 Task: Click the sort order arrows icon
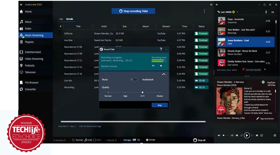point(266,12)
